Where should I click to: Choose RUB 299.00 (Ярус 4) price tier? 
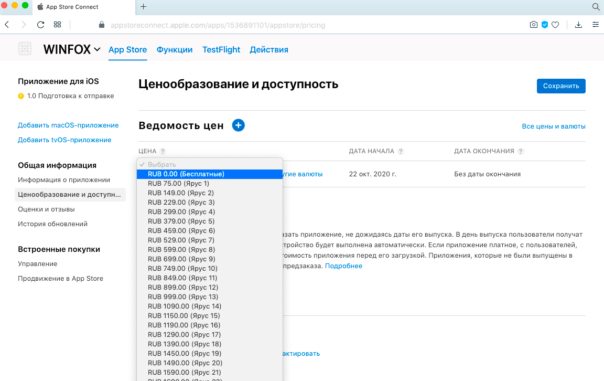click(181, 211)
